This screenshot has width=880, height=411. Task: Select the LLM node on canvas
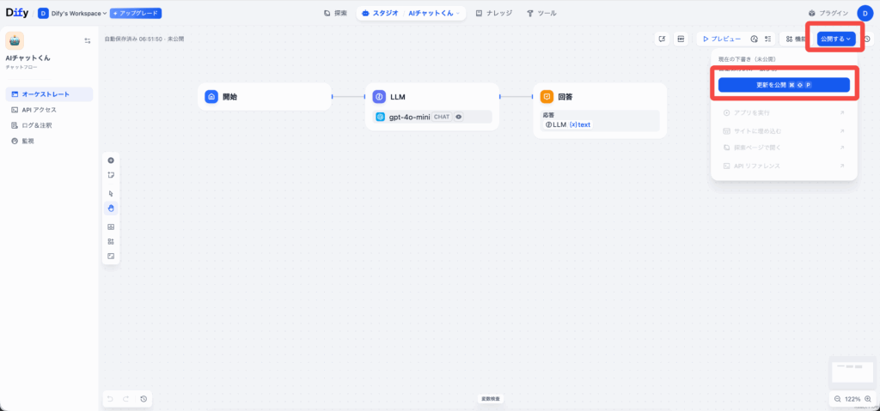(431, 97)
